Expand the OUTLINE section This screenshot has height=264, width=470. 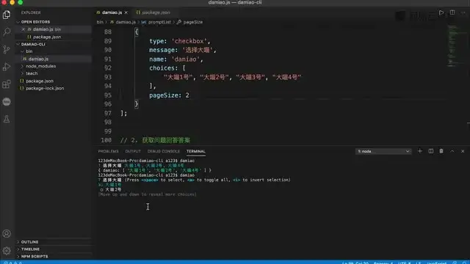pyautogui.click(x=29, y=242)
